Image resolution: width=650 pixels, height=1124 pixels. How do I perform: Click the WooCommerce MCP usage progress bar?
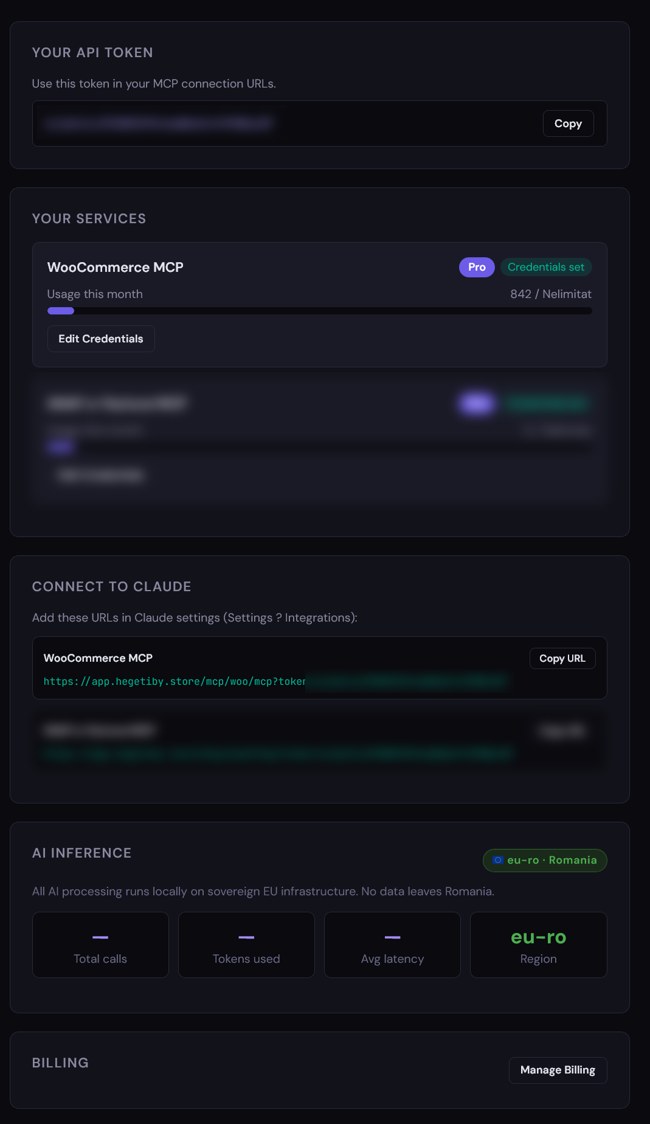click(x=319, y=311)
